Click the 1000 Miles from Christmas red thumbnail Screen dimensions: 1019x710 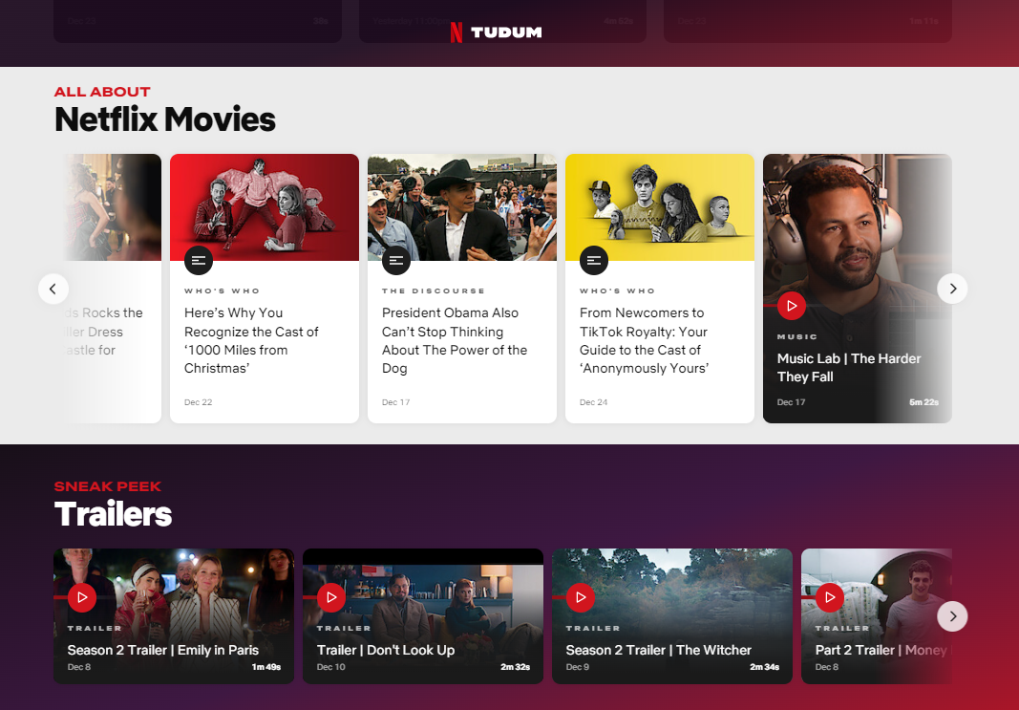click(265, 207)
